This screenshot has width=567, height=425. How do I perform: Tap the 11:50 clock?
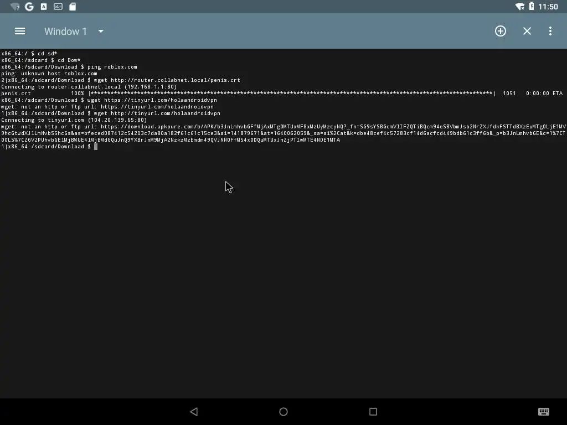coord(548,7)
